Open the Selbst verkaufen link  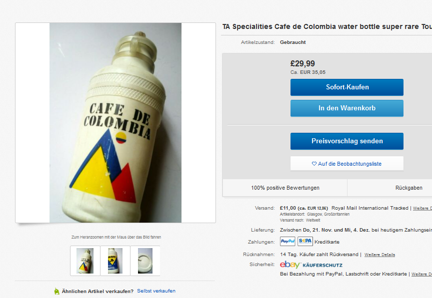point(156,291)
